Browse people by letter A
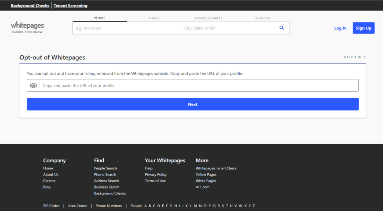 tap(145, 206)
